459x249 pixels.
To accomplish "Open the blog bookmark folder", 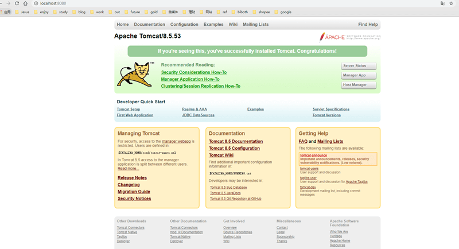I will point(79,12).
